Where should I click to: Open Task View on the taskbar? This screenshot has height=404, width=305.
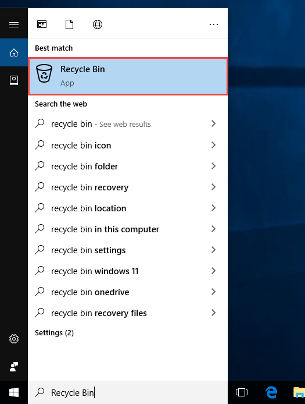coord(242,392)
